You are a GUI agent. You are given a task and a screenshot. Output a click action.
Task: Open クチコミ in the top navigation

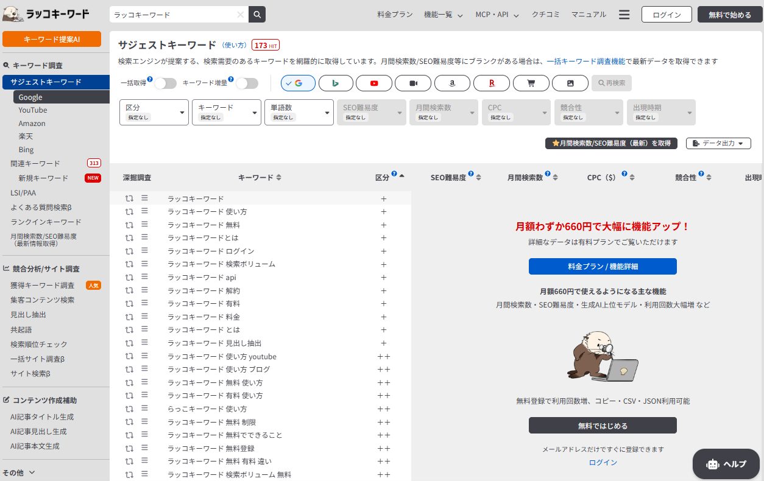pos(546,15)
